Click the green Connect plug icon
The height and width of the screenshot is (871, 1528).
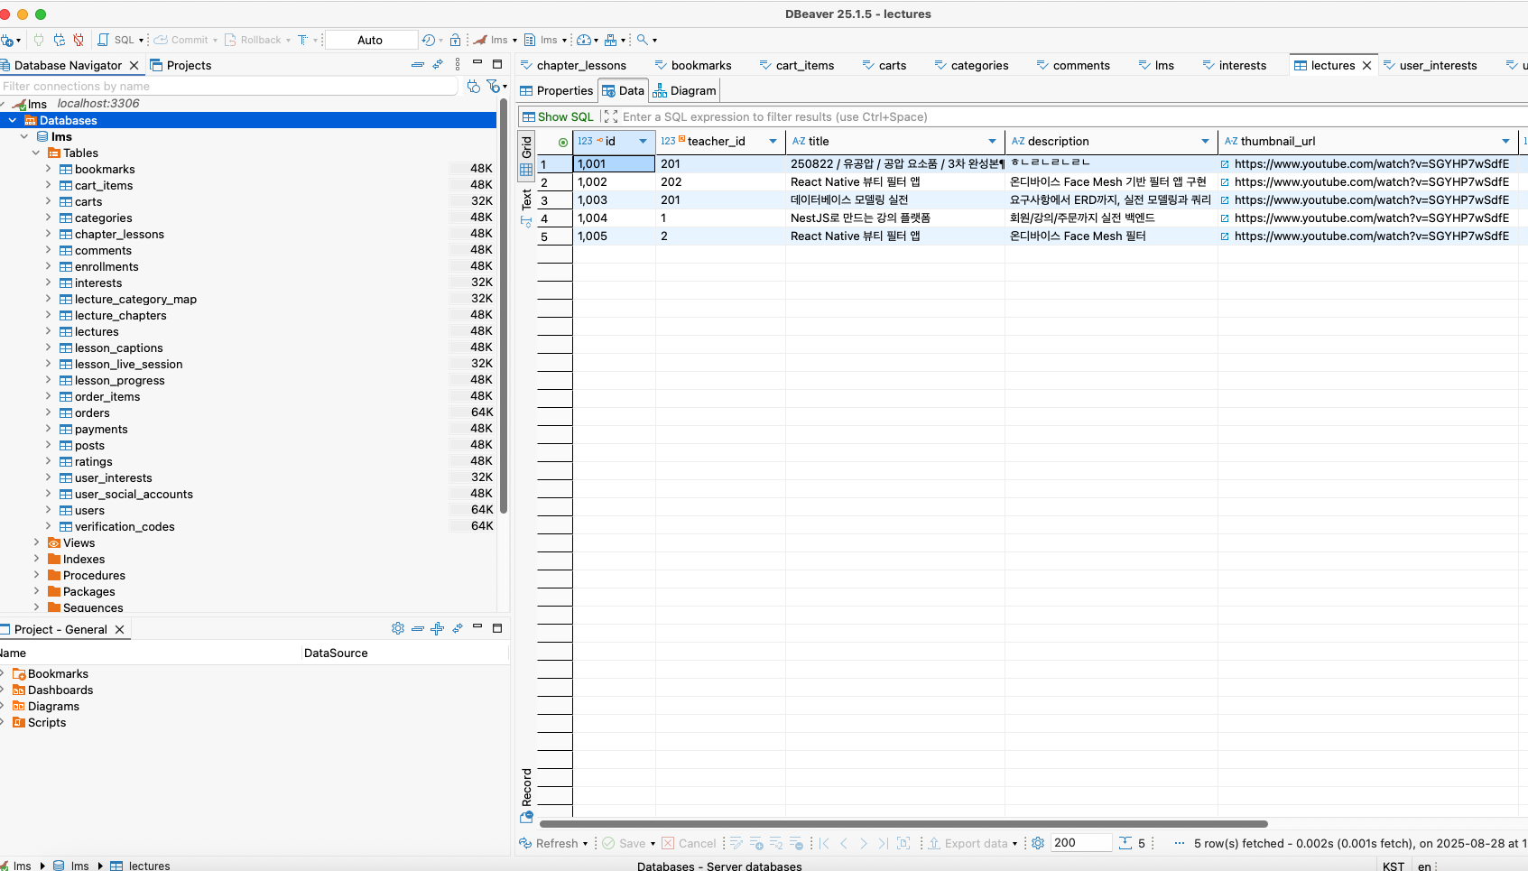tap(39, 40)
